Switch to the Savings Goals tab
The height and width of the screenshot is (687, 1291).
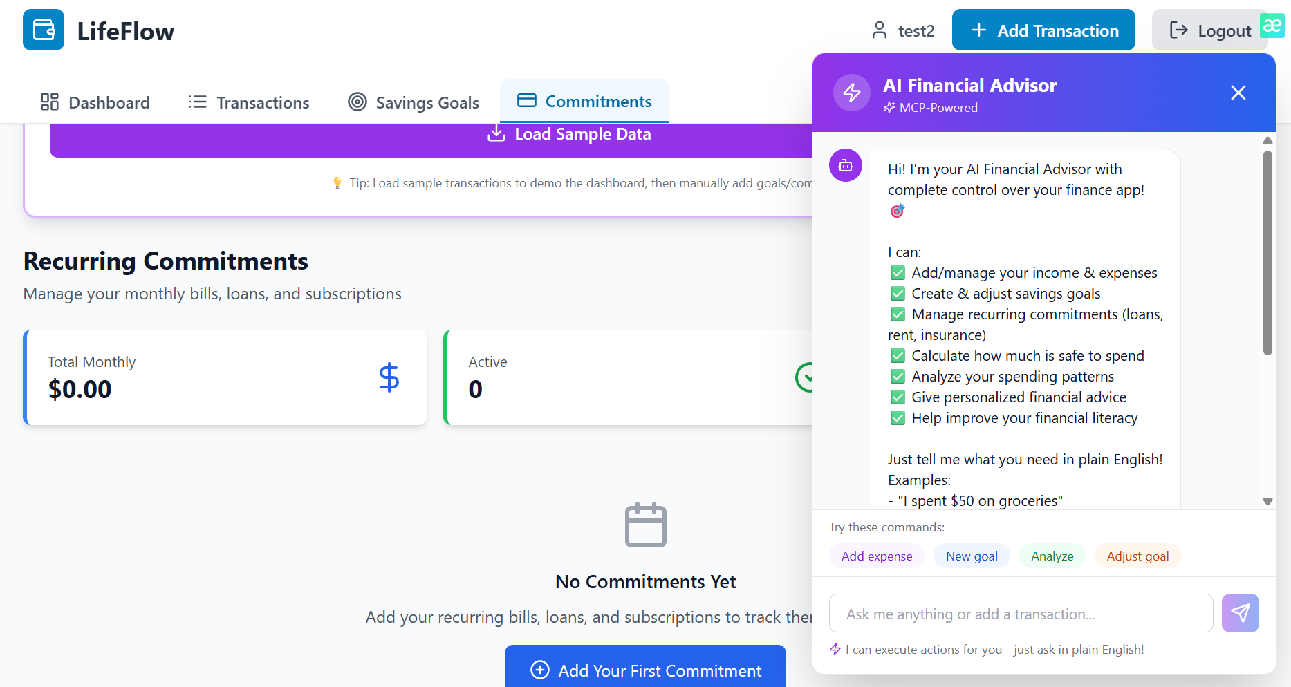(x=414, y=102)
